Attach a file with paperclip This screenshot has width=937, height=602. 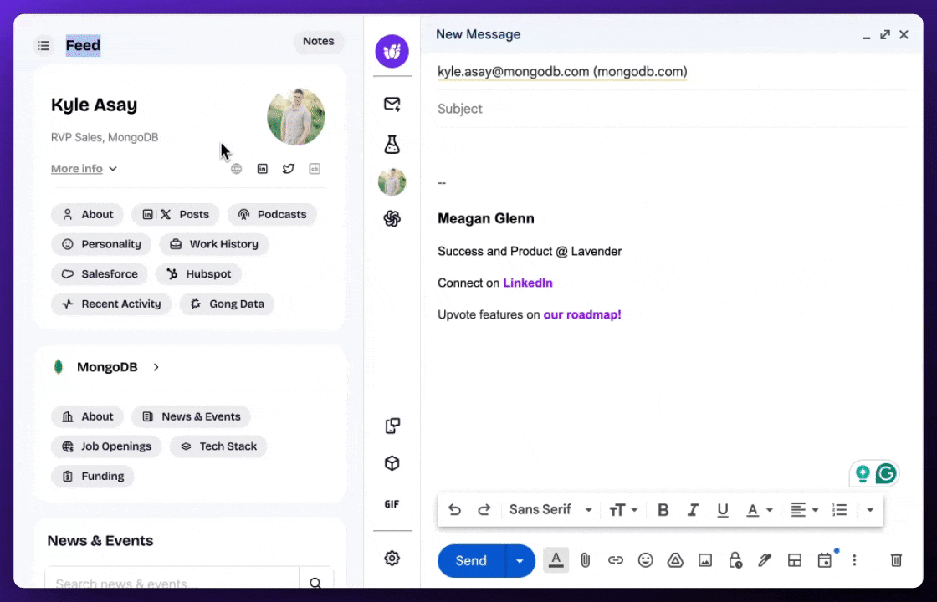coord(586,560)
